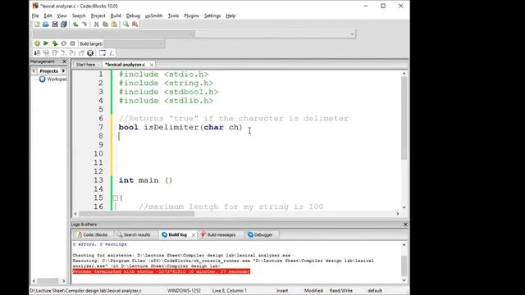Click the editor vertical scrollbar thumb

tap(404, 118)
